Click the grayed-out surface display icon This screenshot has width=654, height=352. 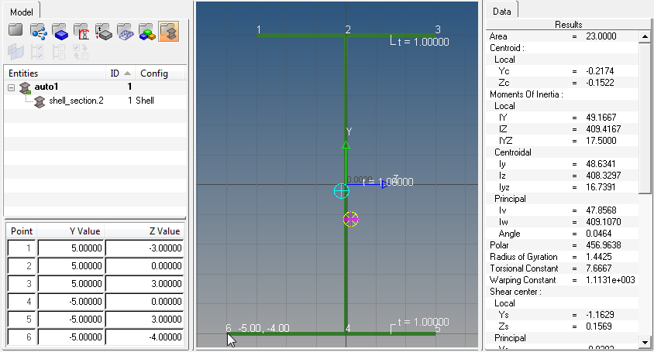pyautogui.click(x=15, y=52)
